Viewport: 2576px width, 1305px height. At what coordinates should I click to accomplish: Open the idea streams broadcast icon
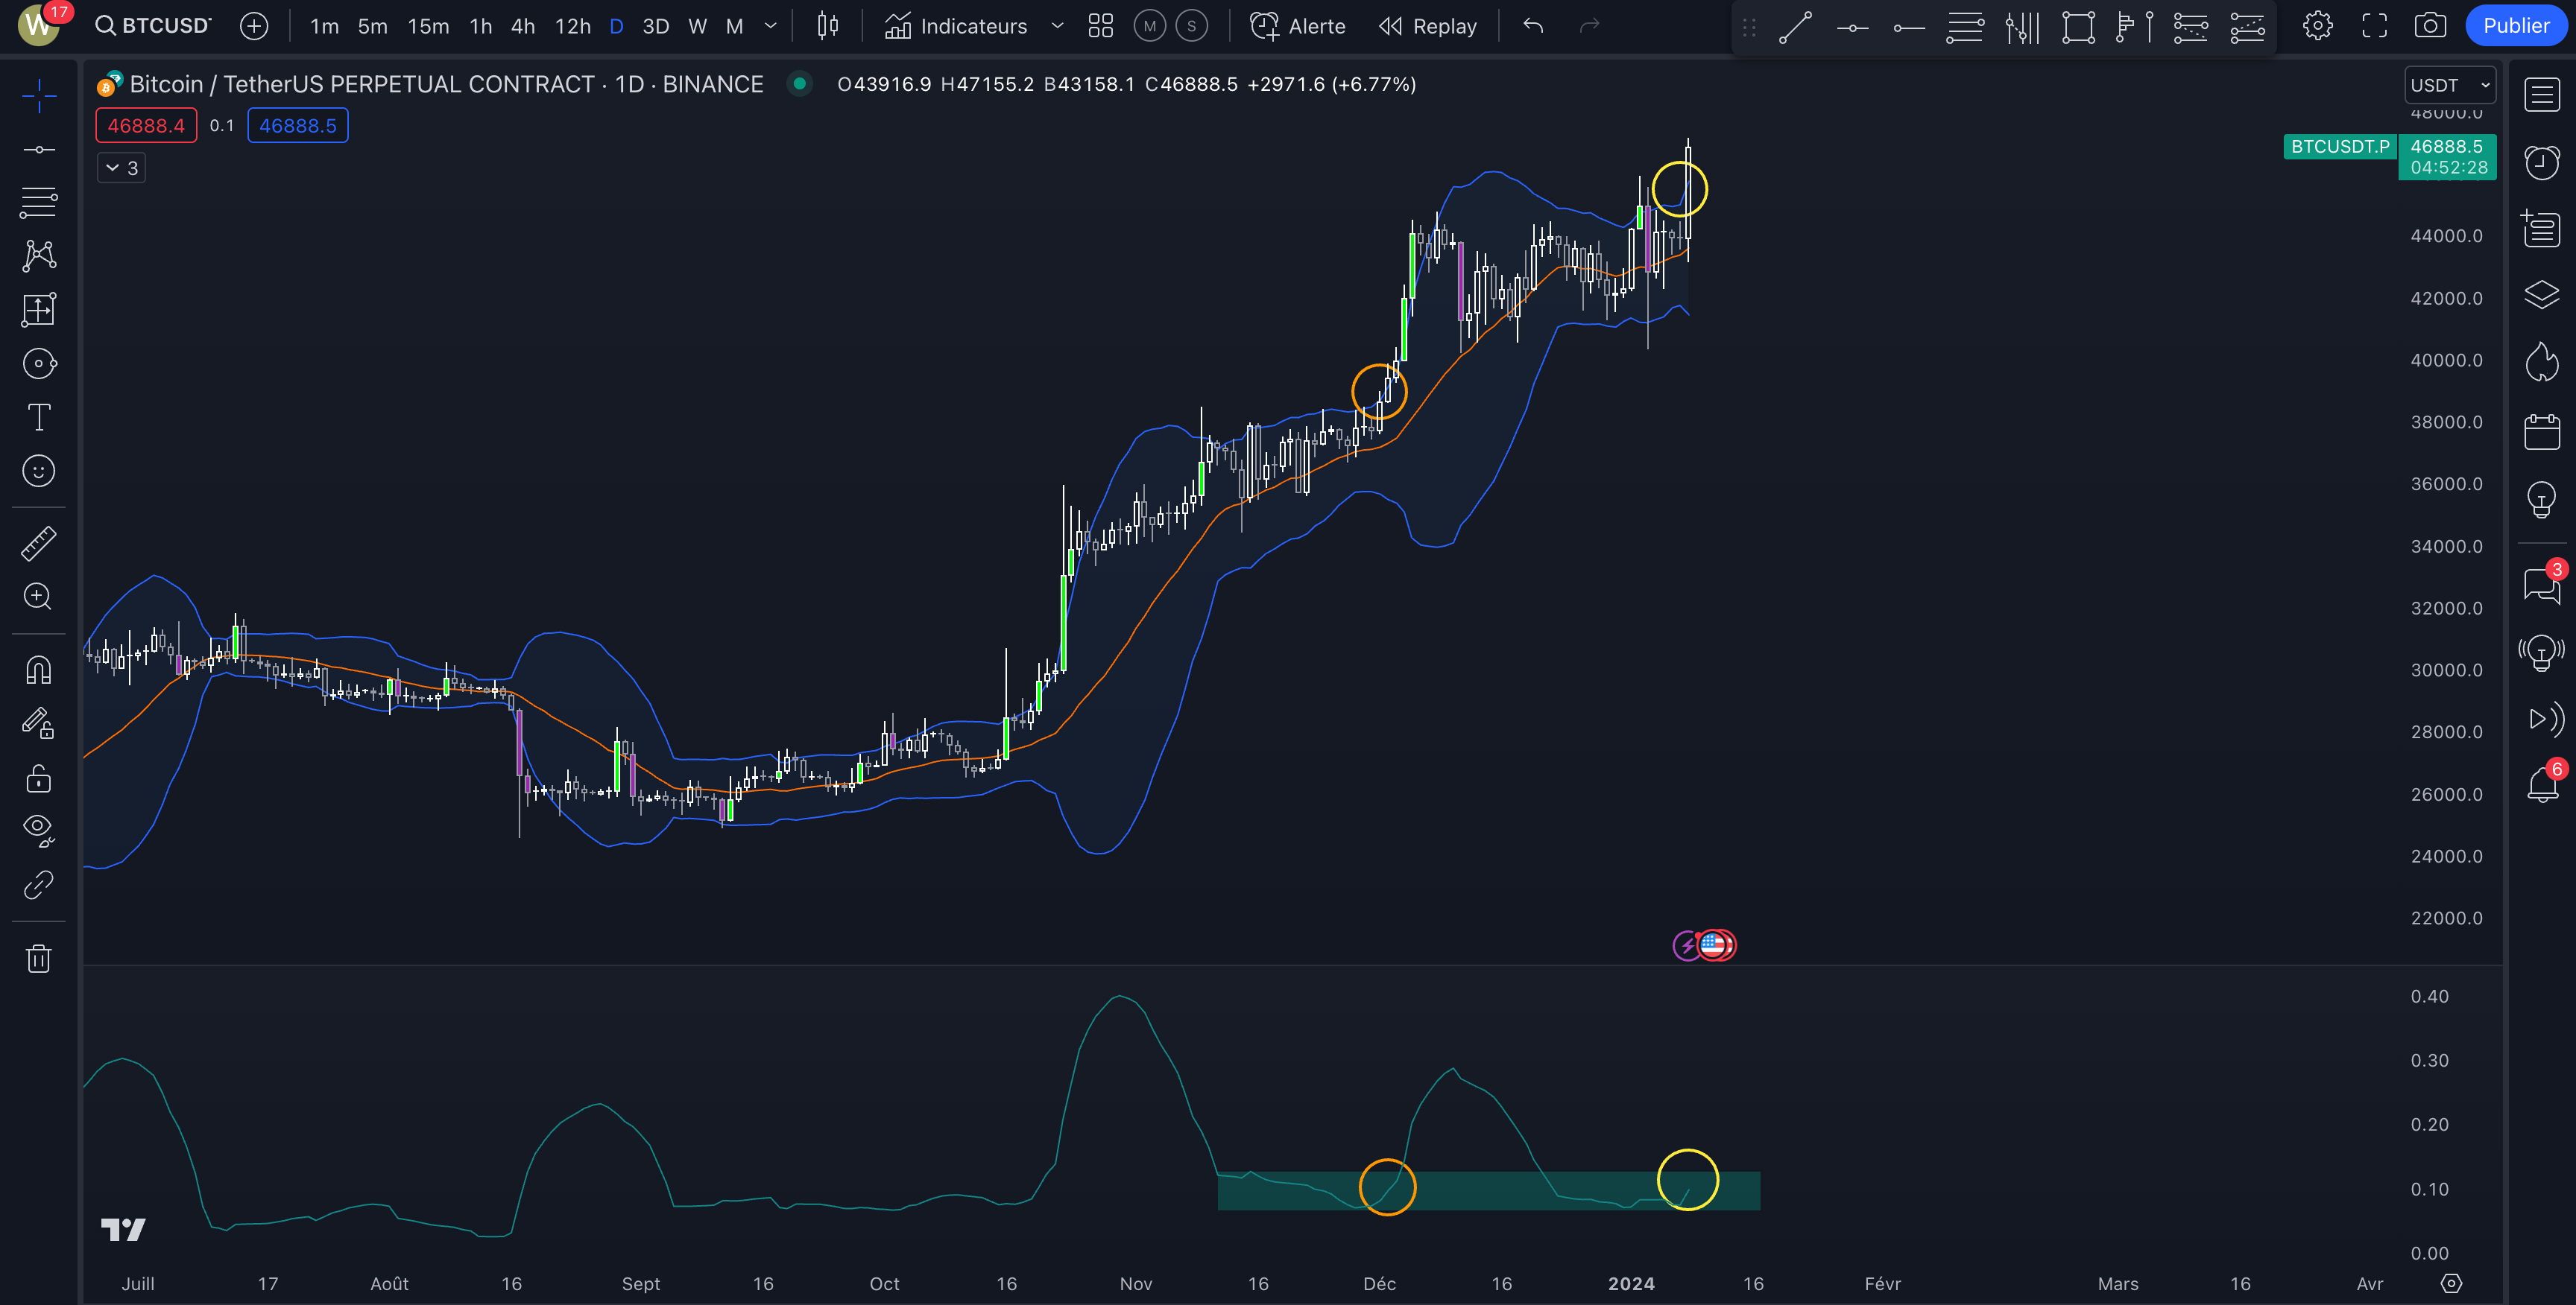tap(2541, 653)
